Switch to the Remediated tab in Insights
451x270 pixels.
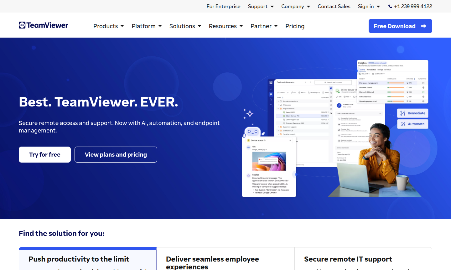(371, 70)
